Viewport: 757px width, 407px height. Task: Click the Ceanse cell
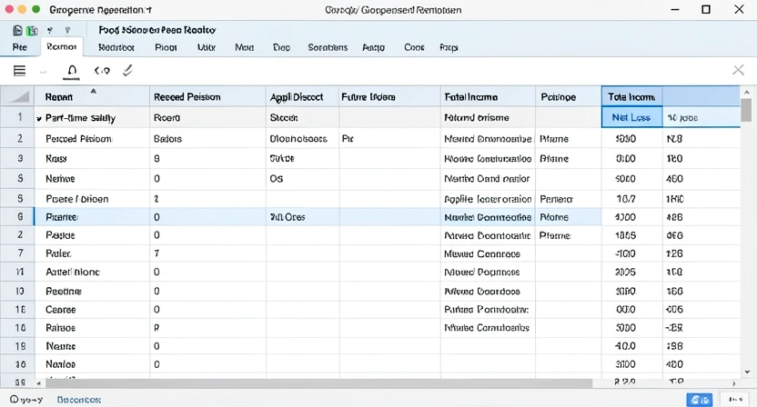92,310
